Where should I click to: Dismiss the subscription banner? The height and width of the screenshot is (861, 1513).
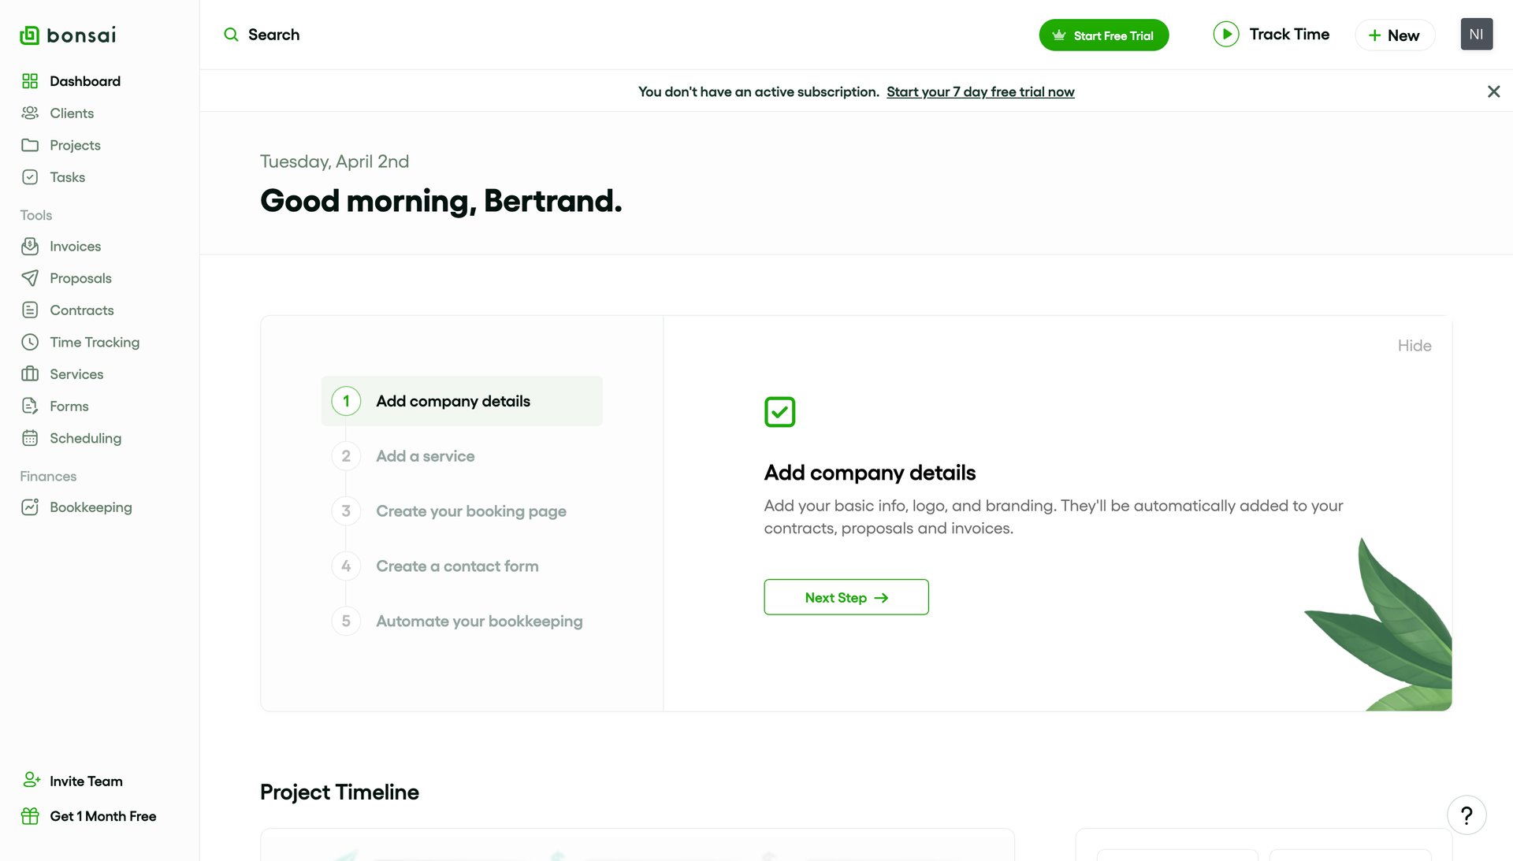pos(1493,91)
